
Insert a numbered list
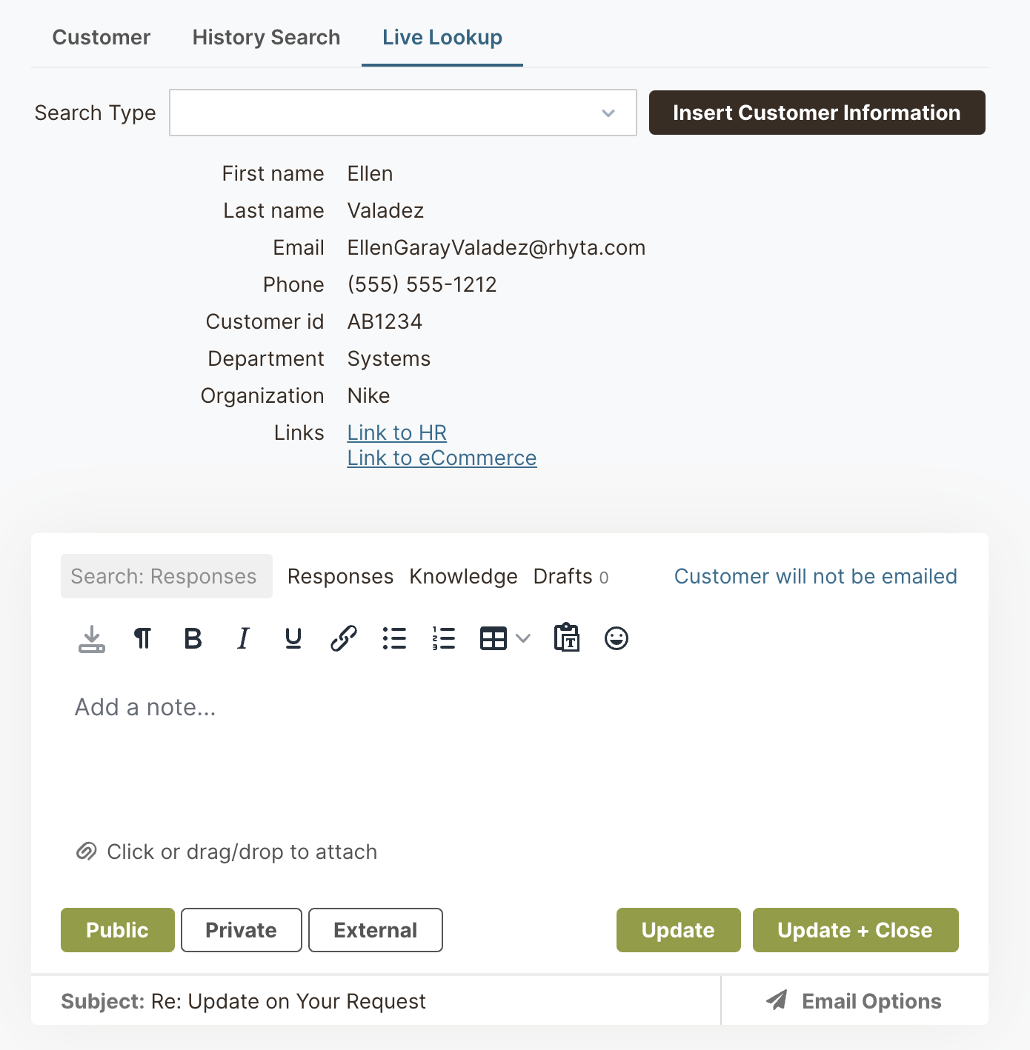coord(444,638)
